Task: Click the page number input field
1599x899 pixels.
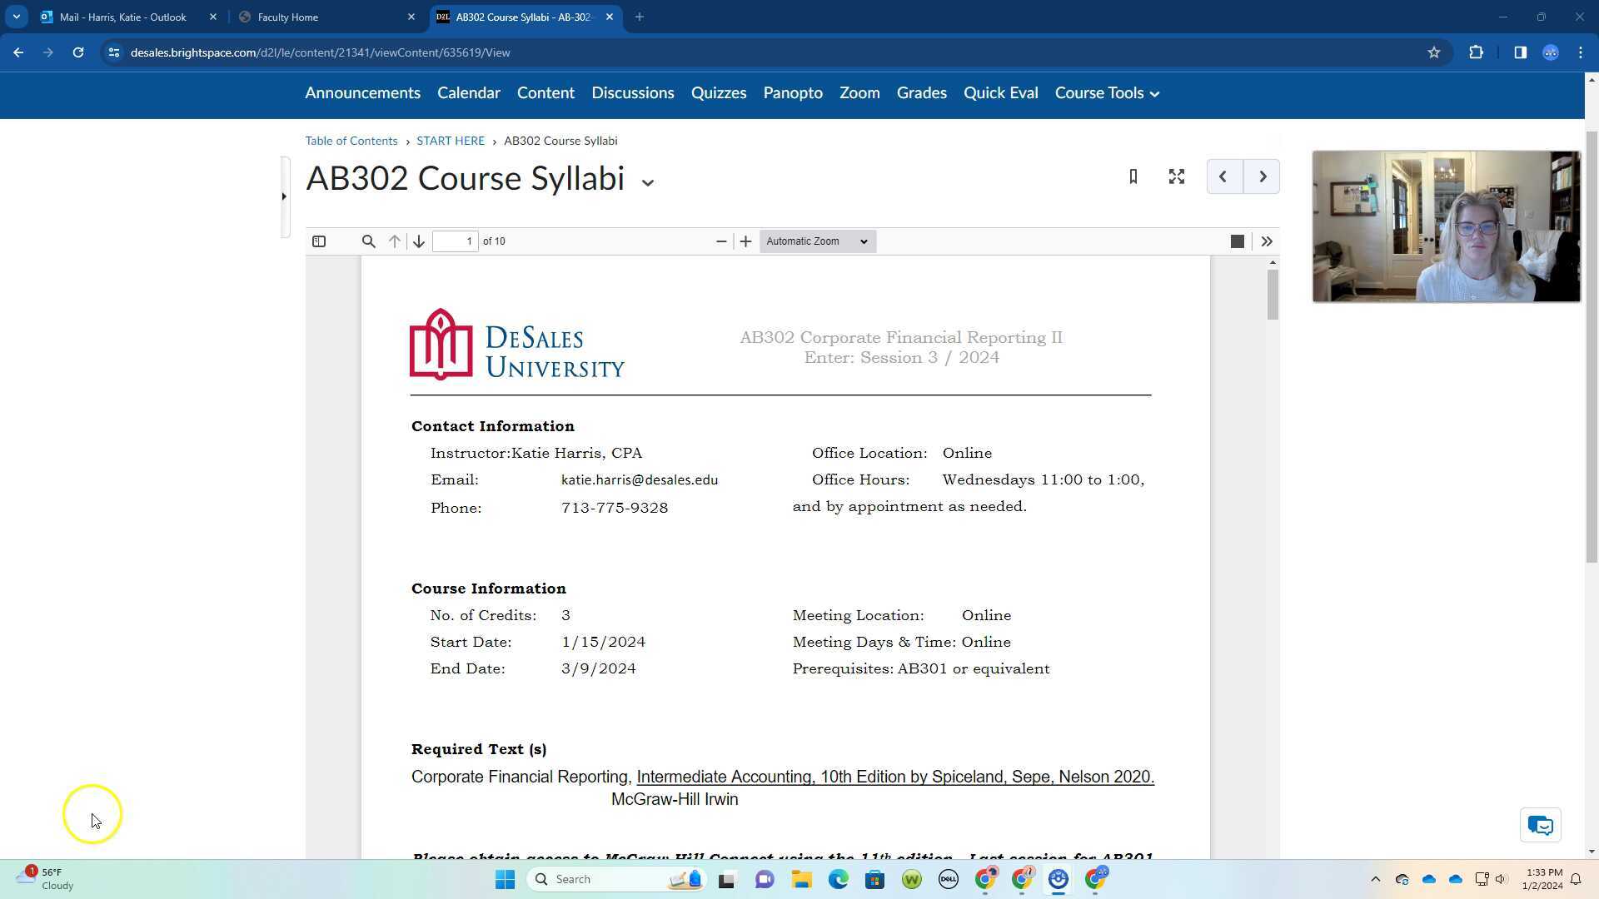Action: tap(456, 241)
